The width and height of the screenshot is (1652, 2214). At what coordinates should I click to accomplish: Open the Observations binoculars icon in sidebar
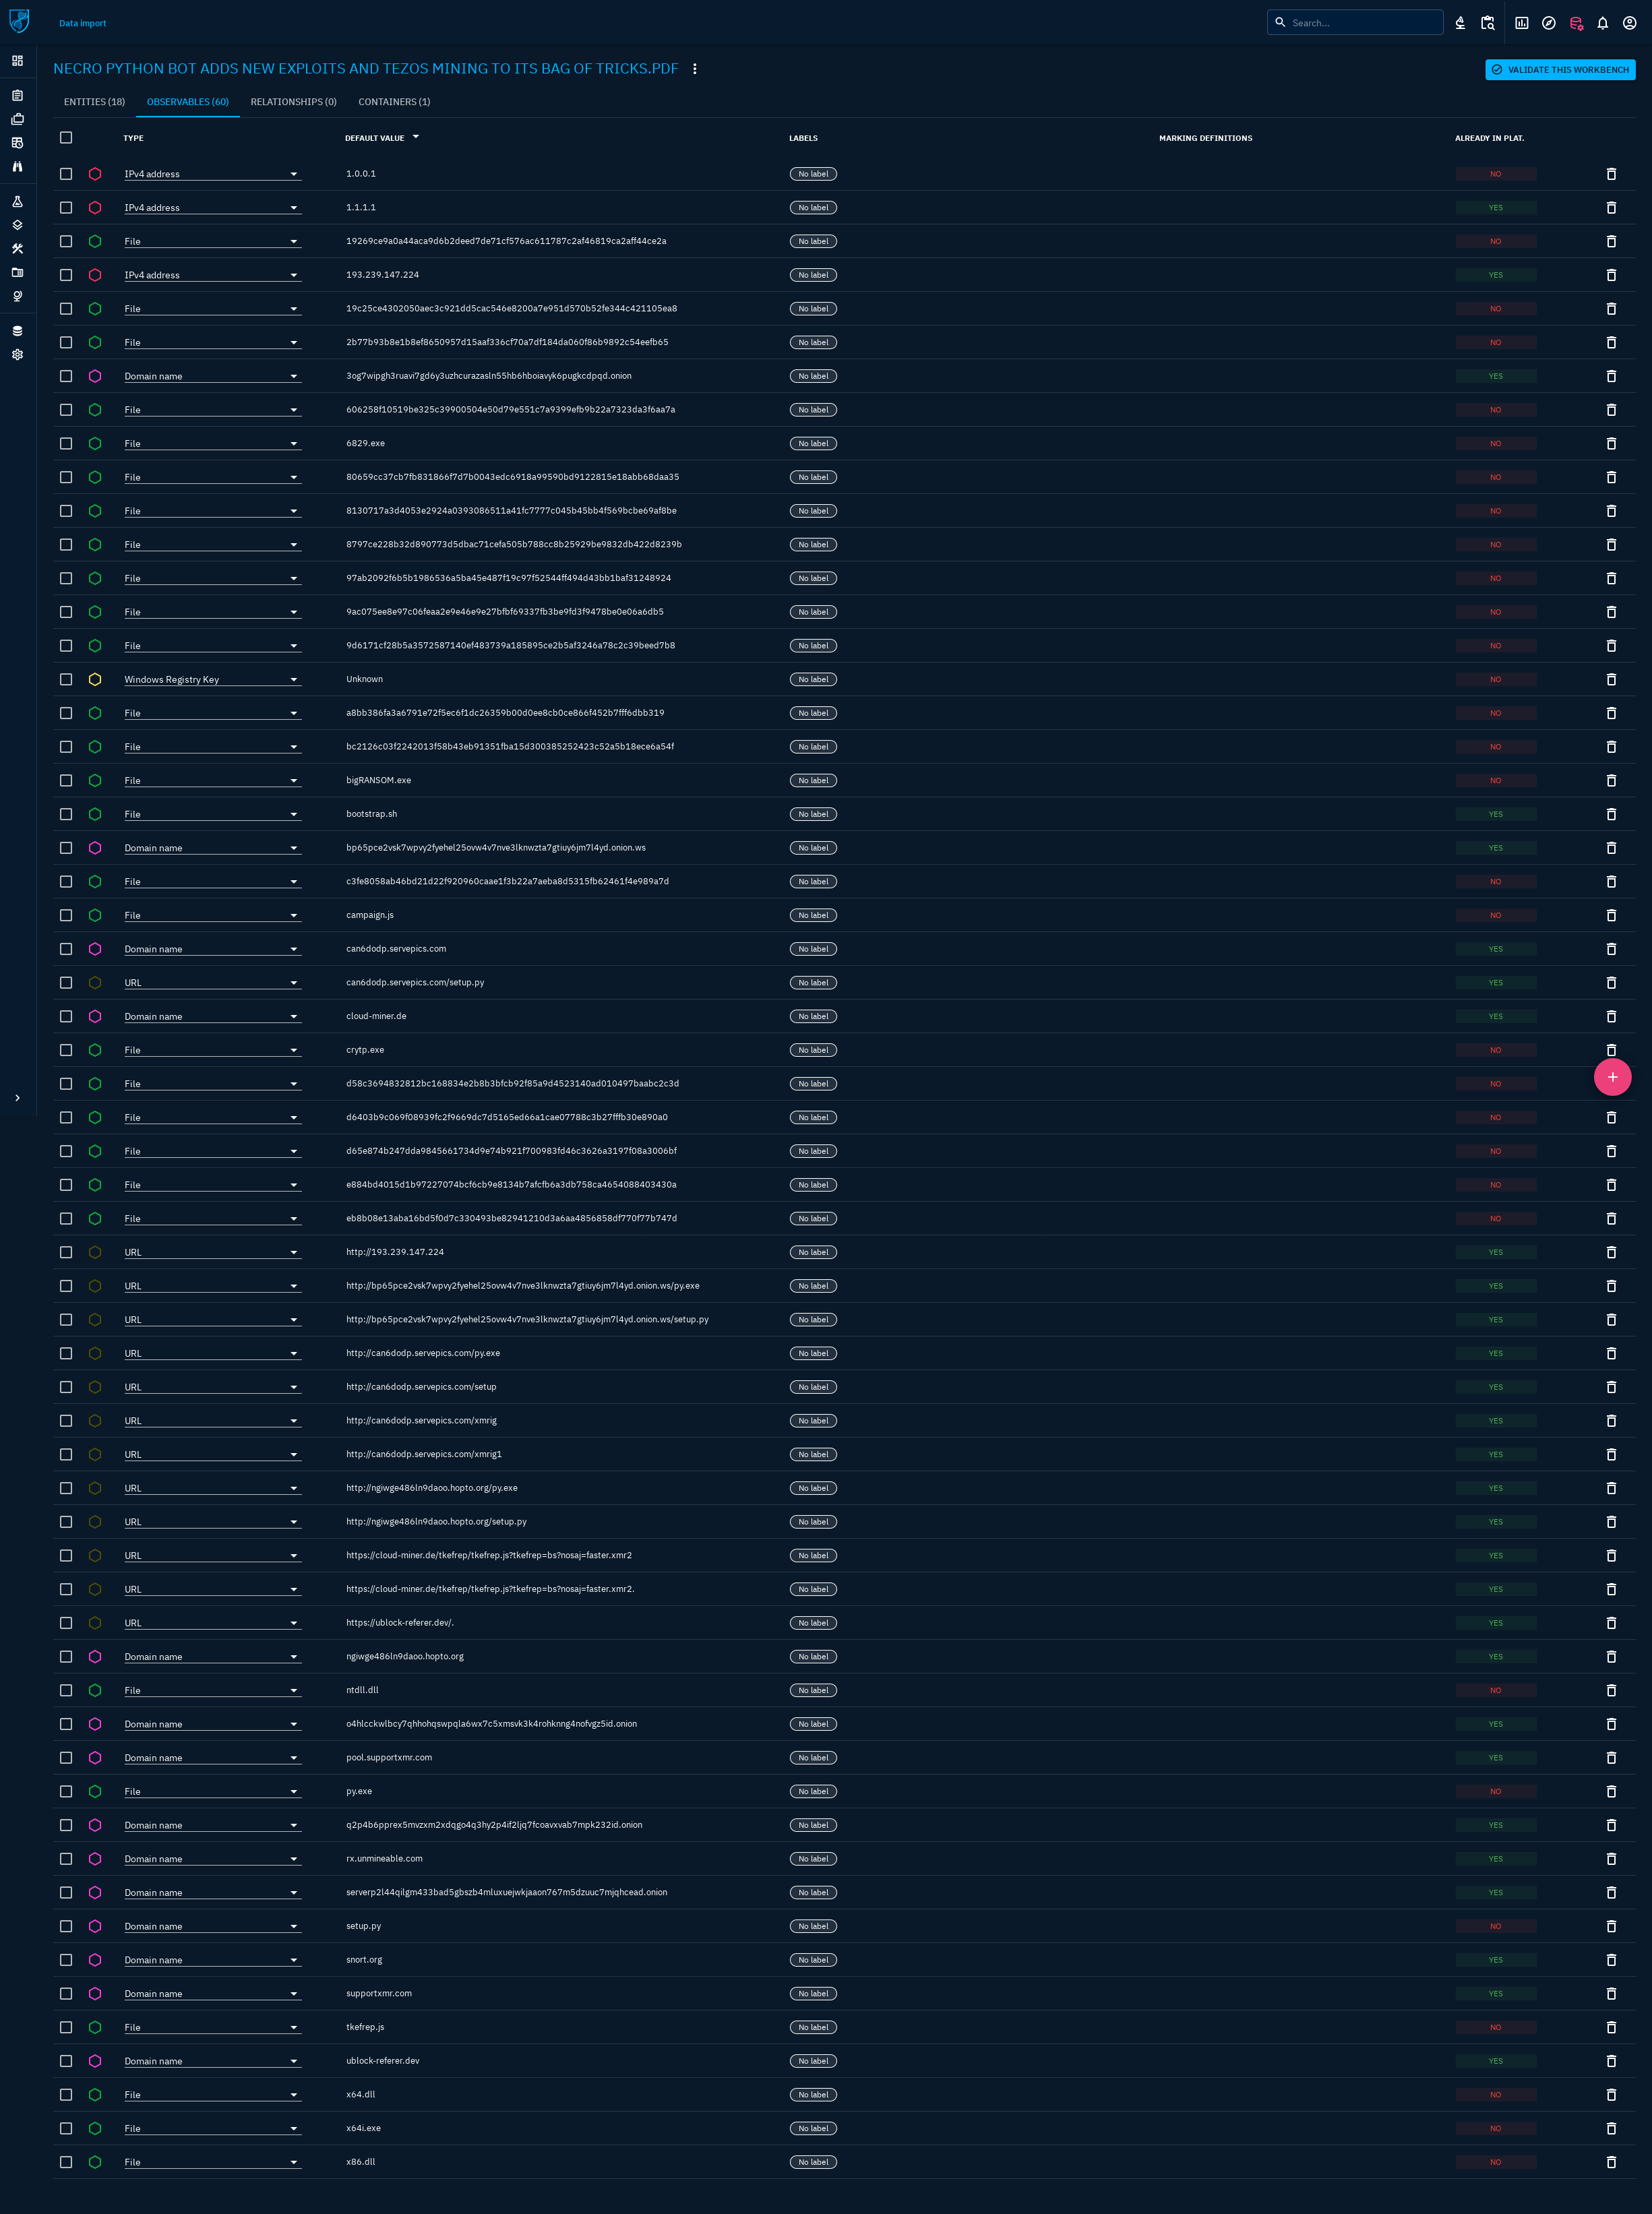[18, 167]
